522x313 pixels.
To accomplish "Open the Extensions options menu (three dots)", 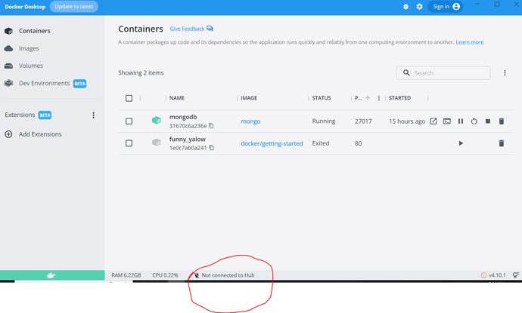I will [93, 115].
